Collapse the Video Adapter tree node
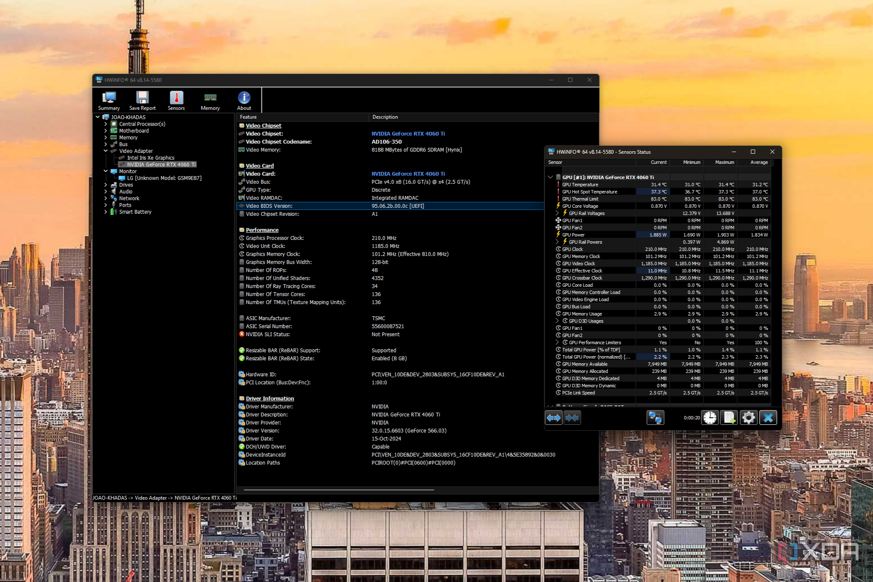 pyautogui.click(x=106, y=151)
